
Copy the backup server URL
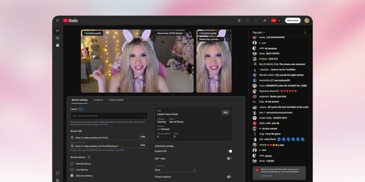click(x=143, y=145)
